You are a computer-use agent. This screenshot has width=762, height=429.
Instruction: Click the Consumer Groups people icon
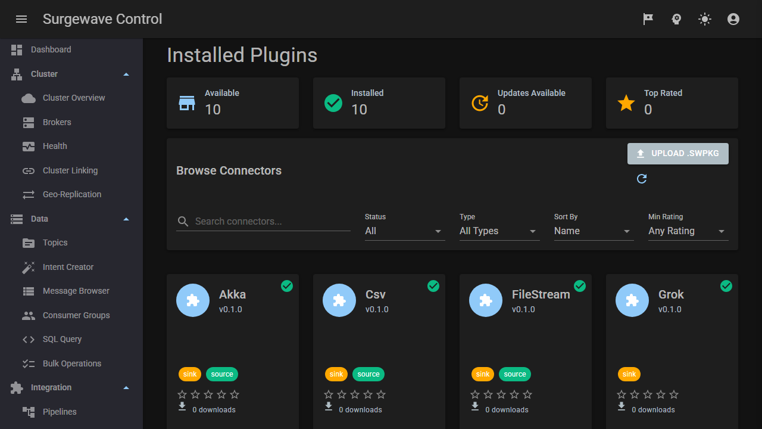(x=29, y=315)
